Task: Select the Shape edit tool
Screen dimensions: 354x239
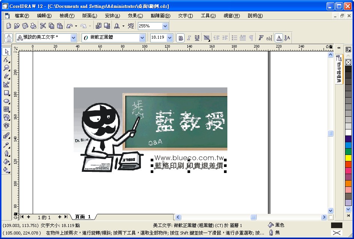Action: pos(6,60)
